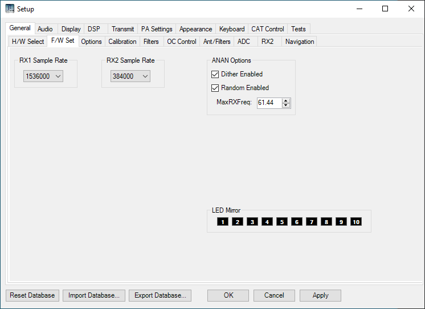This screenshot has height=309, width=425.
Task: Click LED Mirror indicator 3
Action: coord(252,222)
